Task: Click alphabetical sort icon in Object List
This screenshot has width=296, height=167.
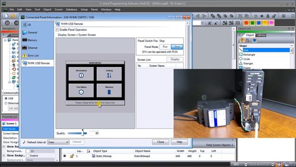Action: pos(248,40)
